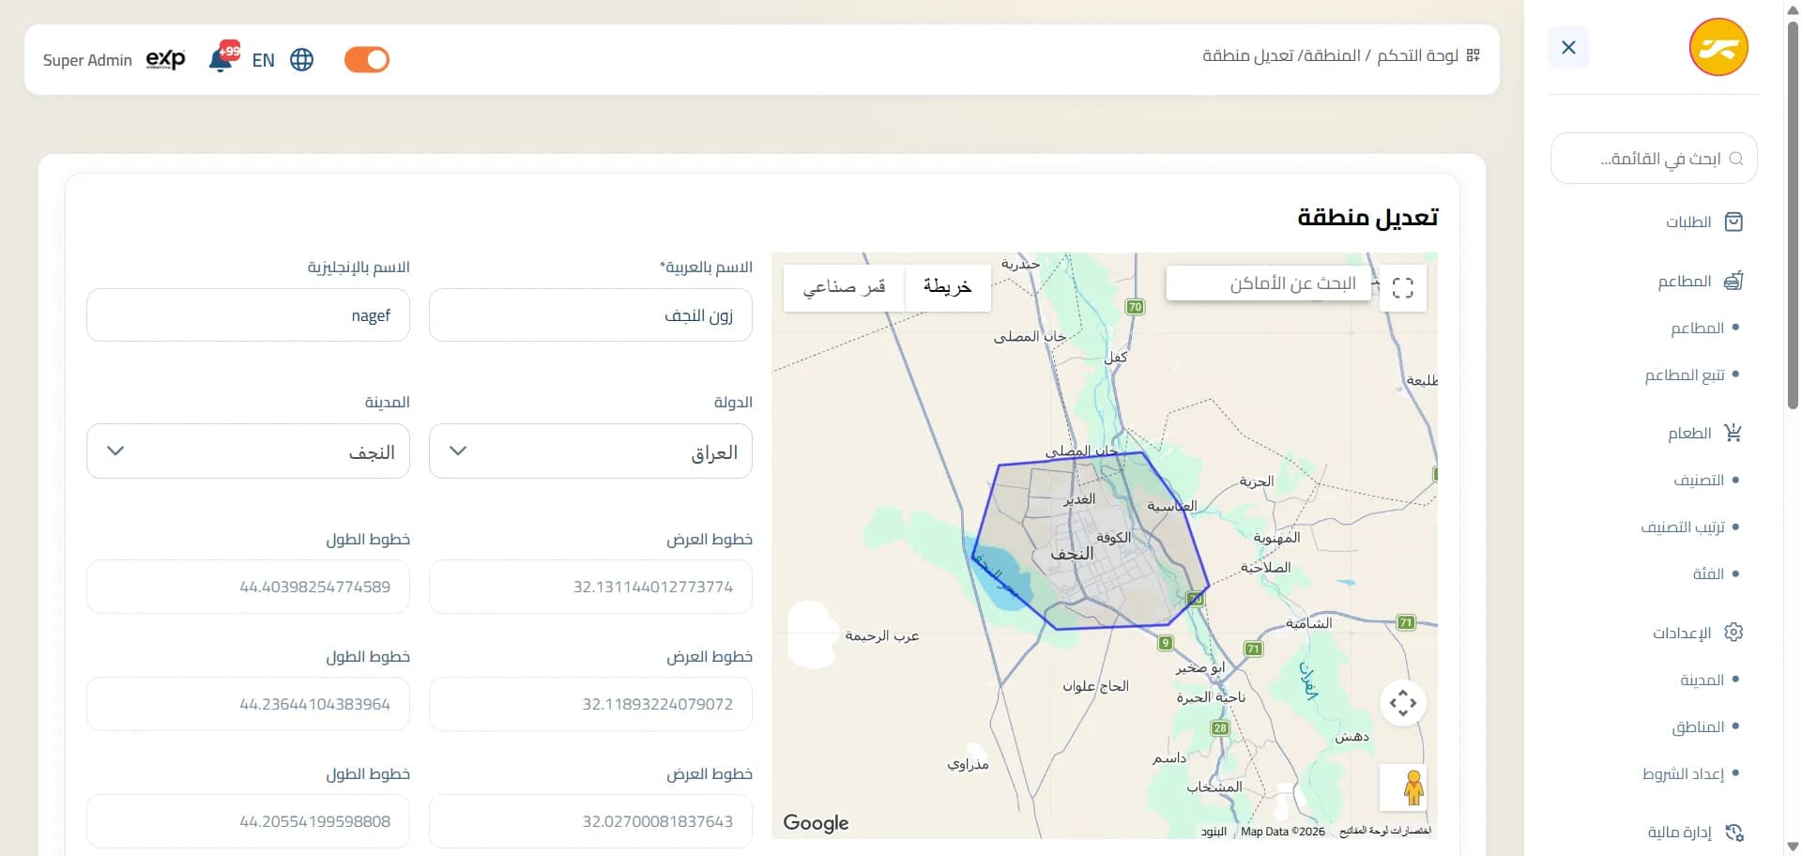Click the sidebar vertical scrollbar thumb
The image size is (1802, 856).
tap(1793, 216)
